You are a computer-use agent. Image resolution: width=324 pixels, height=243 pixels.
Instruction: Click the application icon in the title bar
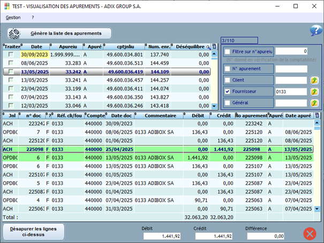coord(7,6)
